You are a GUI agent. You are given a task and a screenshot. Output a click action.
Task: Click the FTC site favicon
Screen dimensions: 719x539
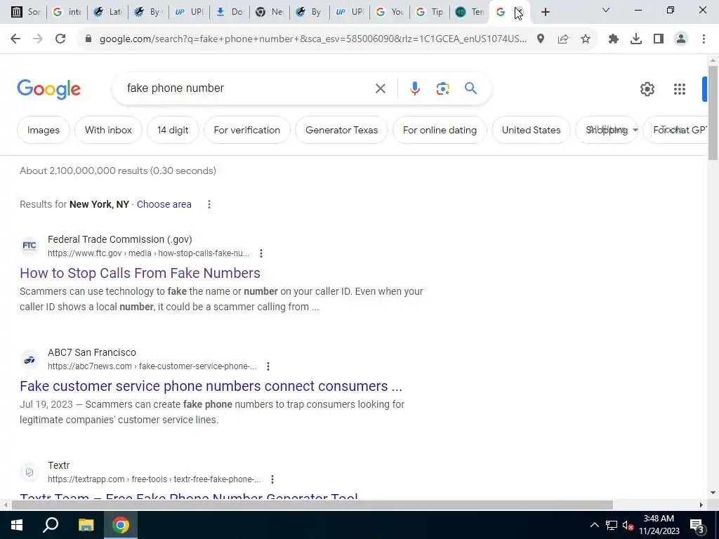point(29,246)
